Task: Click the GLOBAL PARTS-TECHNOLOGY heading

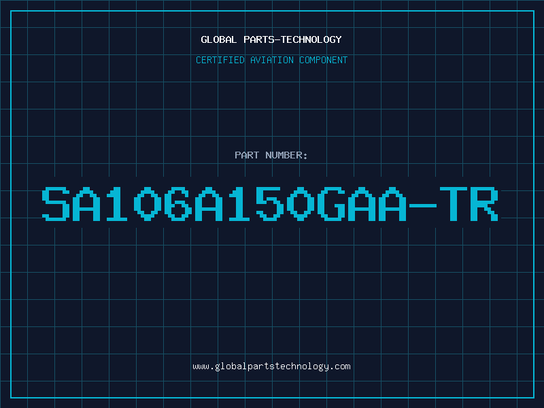Action: [x=271, y=39]
